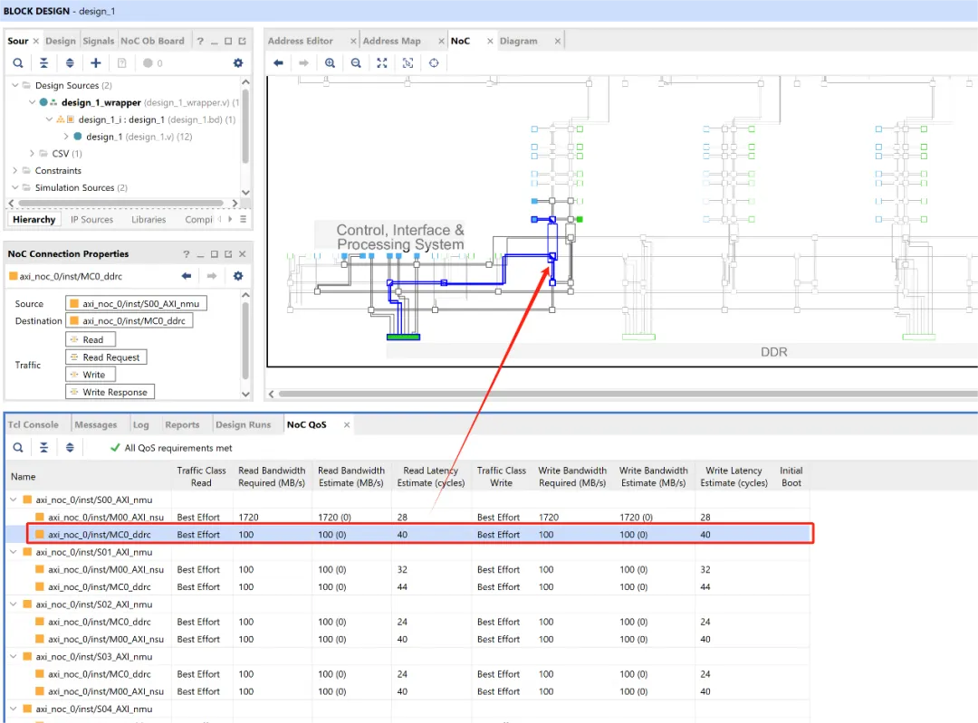Click the zoom fit icon in NoC toolbar
The width and height of the screenshot is (978, 723).
point(382,63)
